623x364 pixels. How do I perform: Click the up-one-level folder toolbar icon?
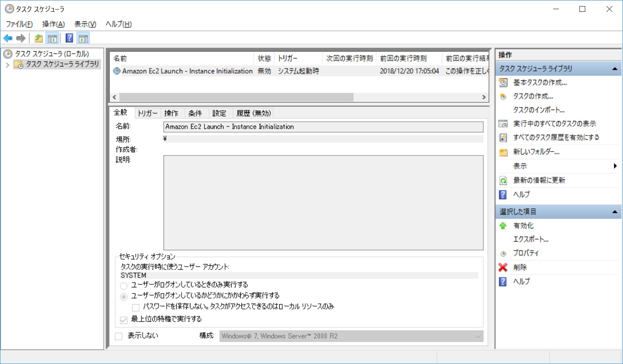39,38
